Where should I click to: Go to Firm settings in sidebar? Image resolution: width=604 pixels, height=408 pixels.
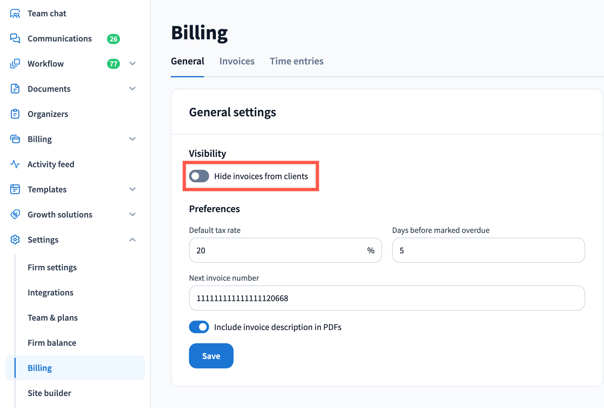coord(52,267)
